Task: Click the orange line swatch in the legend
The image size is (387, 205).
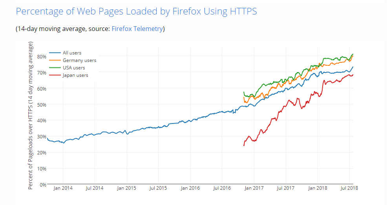Action: [x=55, y=60]
